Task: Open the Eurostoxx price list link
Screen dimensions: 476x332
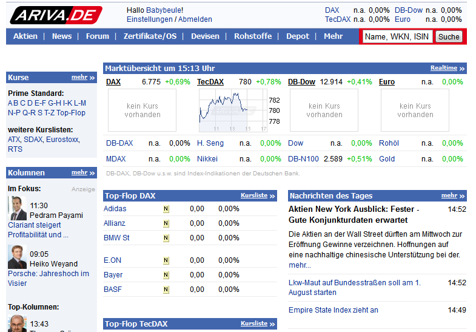Action: click(62, 140)
